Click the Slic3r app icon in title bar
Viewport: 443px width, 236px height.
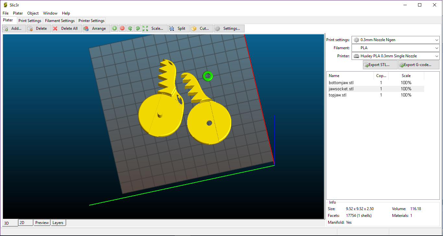5,5
